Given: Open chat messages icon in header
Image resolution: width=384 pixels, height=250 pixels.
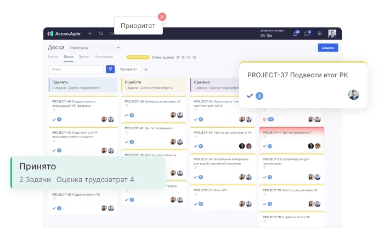Looking at the screenshot, I should tap(307, 33).
